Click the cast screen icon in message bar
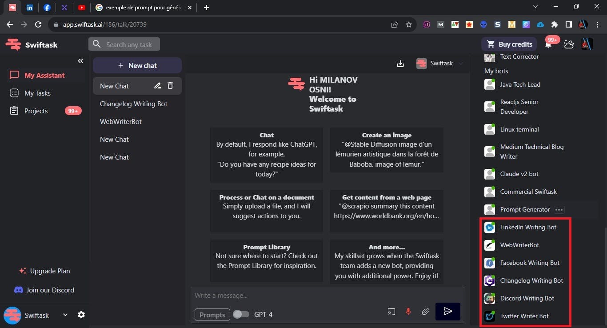This screenshot has height=328, width=607. [x=391, y=312]
